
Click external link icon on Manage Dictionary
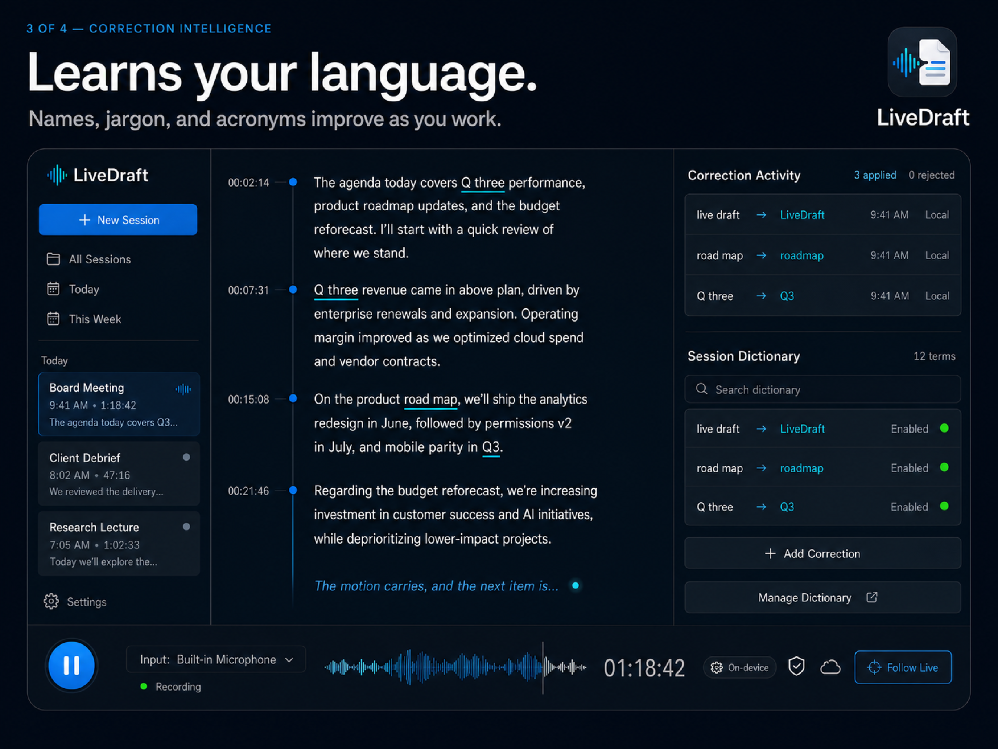872,597
